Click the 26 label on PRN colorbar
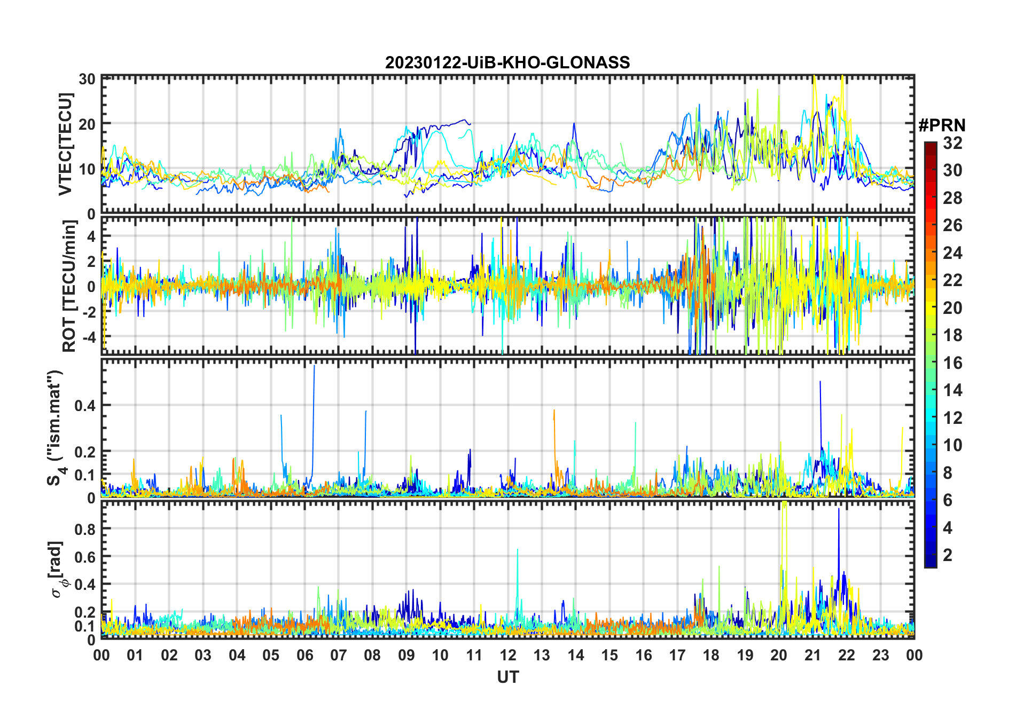 coord(952,225)
